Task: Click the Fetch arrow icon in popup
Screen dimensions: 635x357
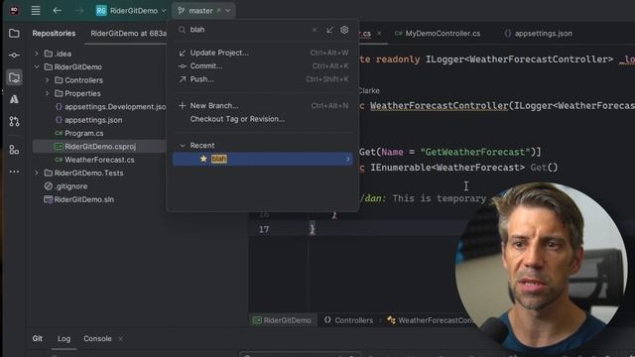Action: point(329,30)
